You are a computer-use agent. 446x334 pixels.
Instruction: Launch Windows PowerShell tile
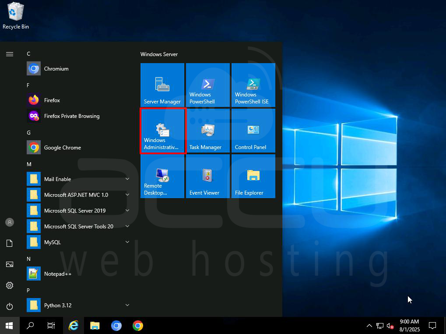[207, 85]
